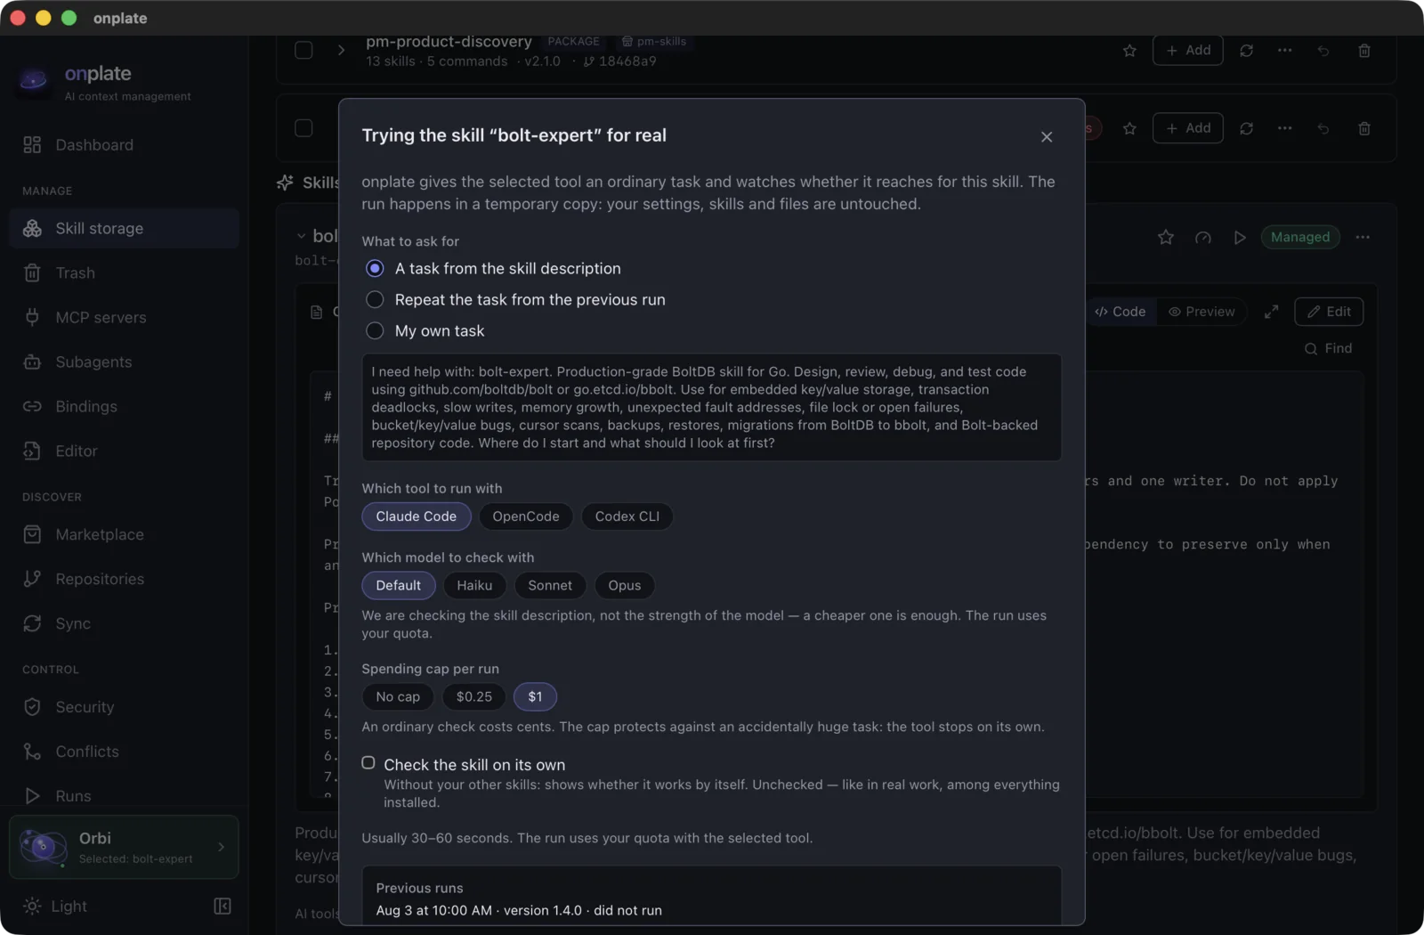Click the onplate logo icon
This screenshot has height=935, width=1424.
(34, 81)
